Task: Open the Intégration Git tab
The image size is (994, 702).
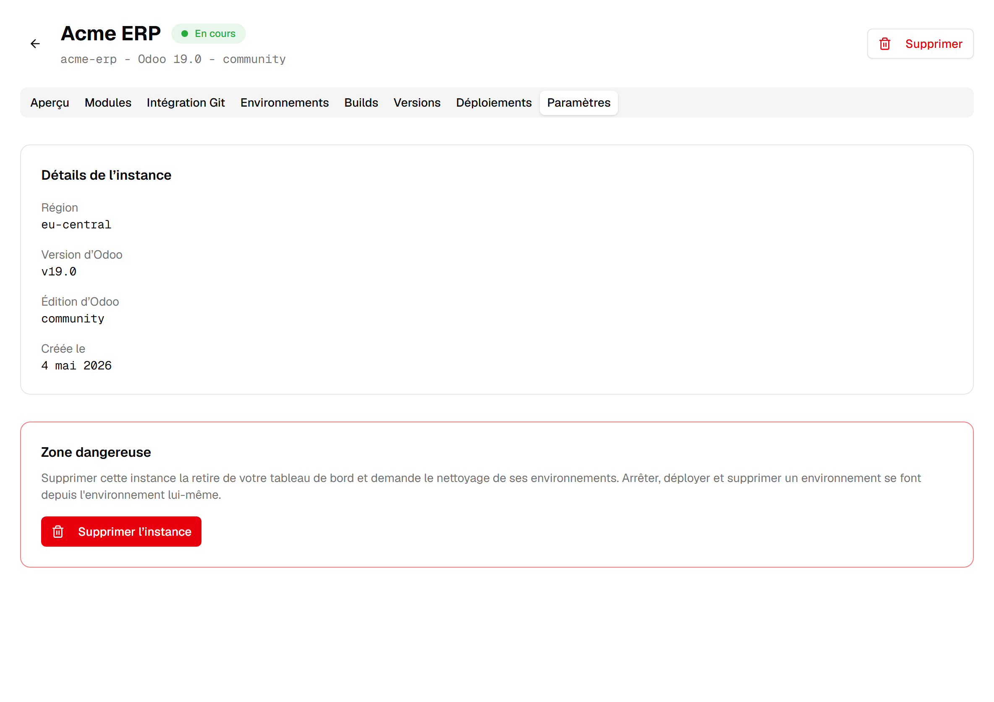Action: 186,102
